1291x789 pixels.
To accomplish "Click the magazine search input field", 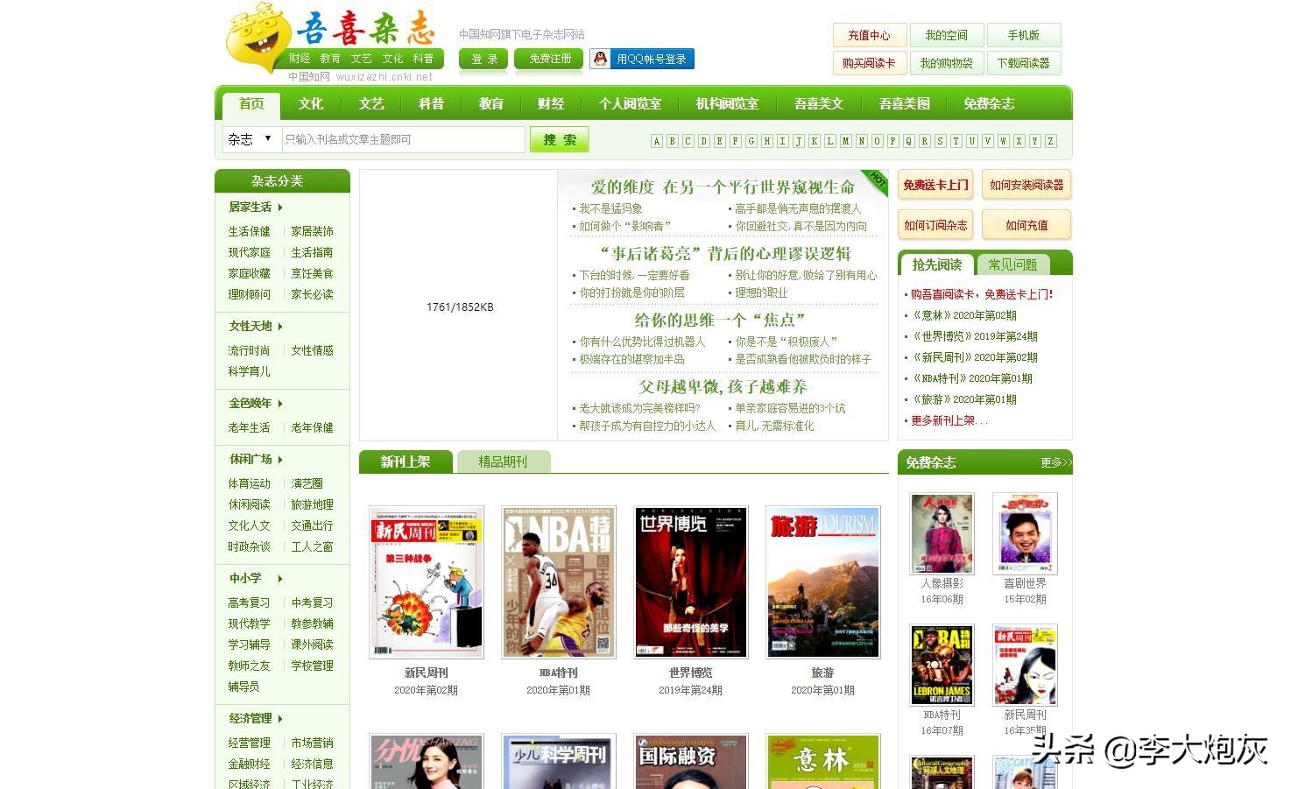I will click(x=403, y=138).
